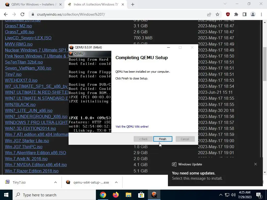The width and height of the screenshot is (267, 200).
Task: Expand options for Tiny7.iso download
Action: pos(56,182)
